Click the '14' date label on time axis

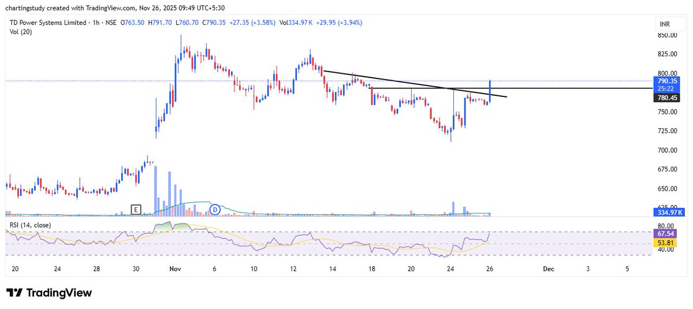point(333,269)
